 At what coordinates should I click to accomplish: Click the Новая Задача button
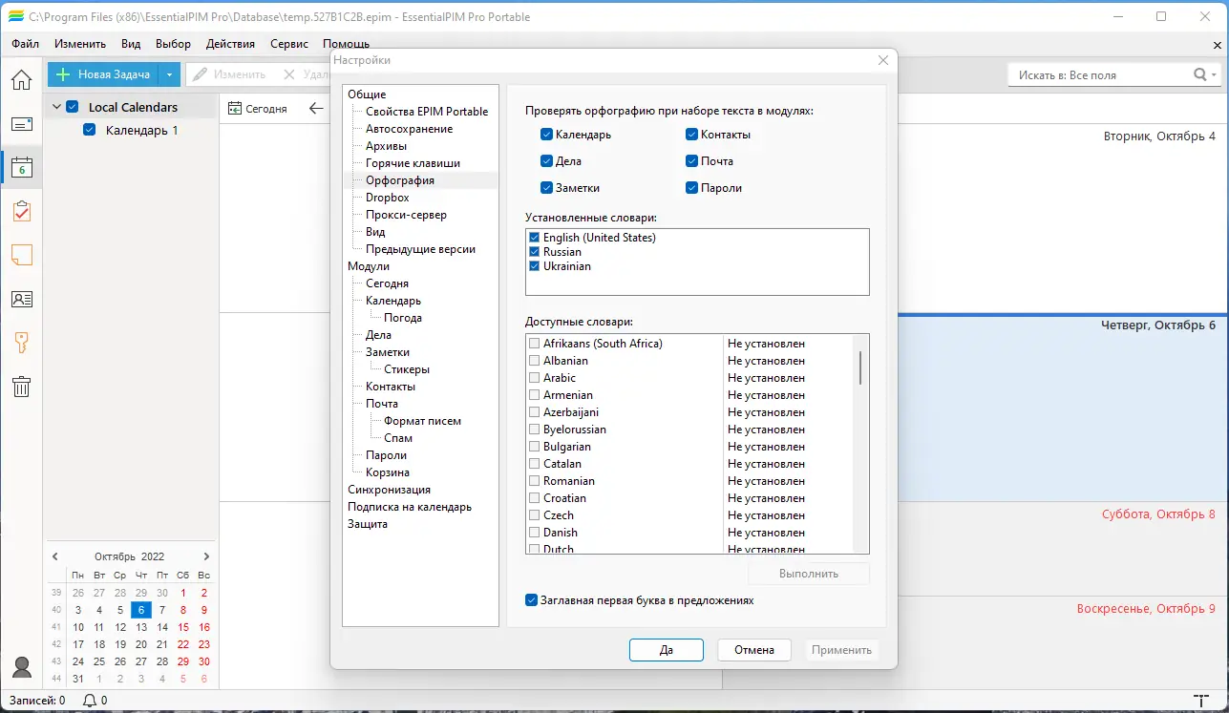point(102,74)
